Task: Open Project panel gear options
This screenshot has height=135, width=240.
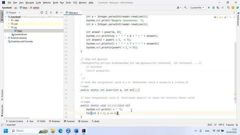Action: [x=57, y=12]
